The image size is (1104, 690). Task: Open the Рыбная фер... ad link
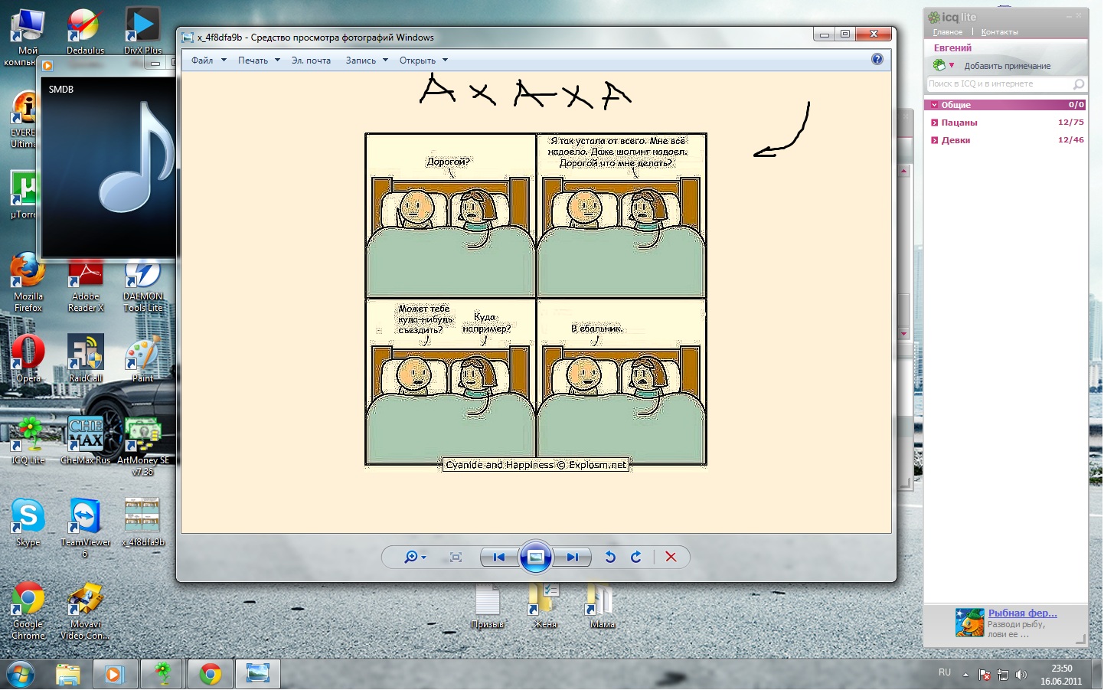pos(1022,613)
